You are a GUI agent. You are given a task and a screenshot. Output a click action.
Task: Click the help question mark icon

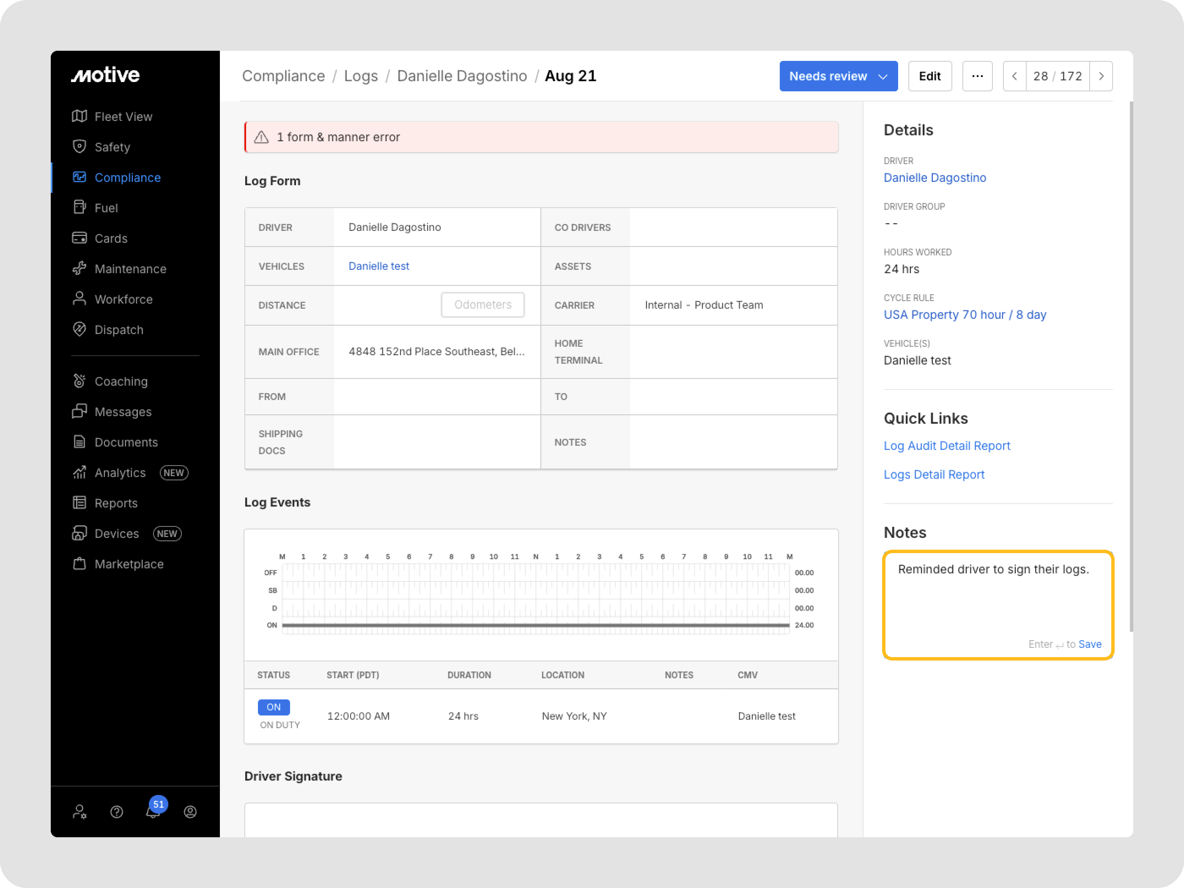point(117,812)
